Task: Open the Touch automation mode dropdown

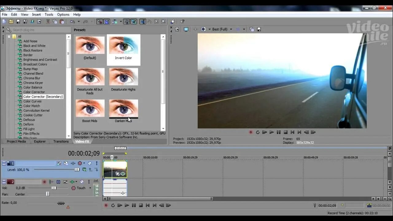Action: (90, 188)
